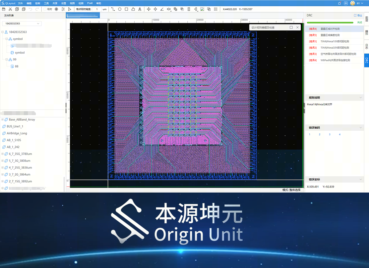The height and width of the screenshot is (268, 369).
Task: Collapse the 错误编码 section
Action: tap(361, 127)
